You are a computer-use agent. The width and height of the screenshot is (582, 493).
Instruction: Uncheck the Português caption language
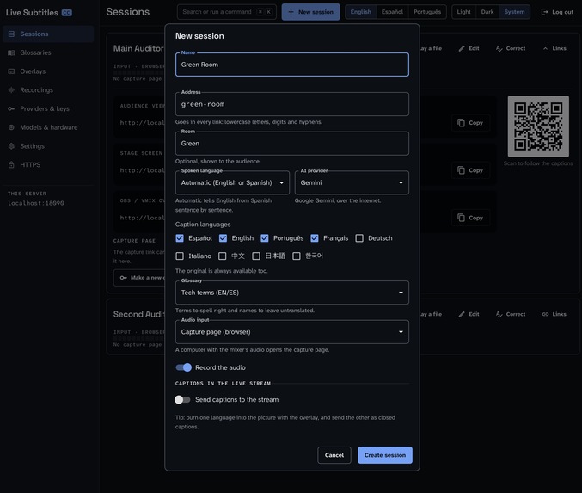tap(265, 238)
